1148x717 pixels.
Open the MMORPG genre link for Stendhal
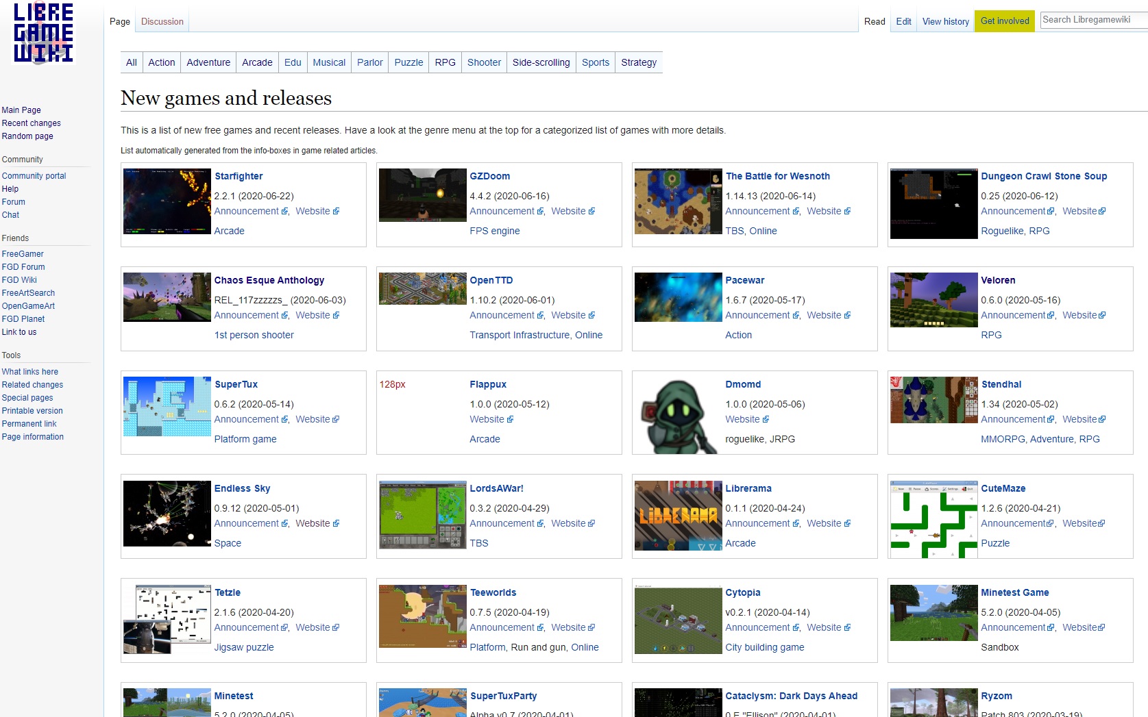point(1003,439)
